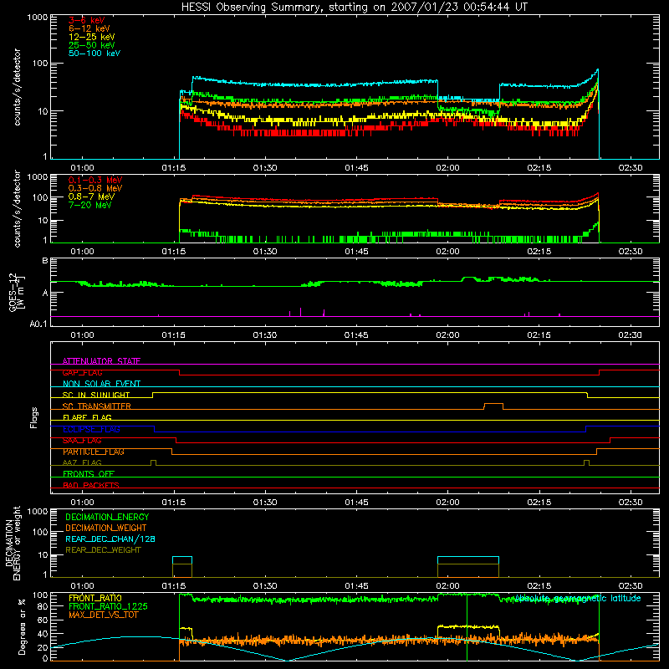Click the PARTICLE_FLAG label
The width and height of the screenshot is (669, 669).
(94, 452)
